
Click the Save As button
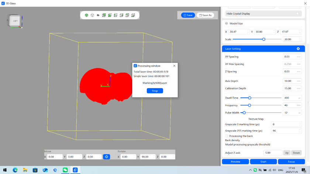[x=205, y=15]
